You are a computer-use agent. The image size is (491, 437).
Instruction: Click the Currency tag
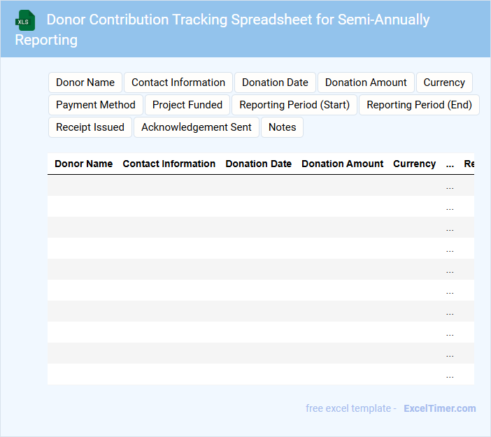click(444, 83)
